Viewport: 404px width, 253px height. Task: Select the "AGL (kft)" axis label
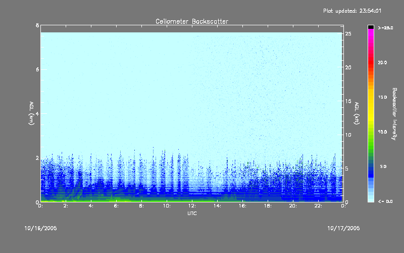(357, 113)
